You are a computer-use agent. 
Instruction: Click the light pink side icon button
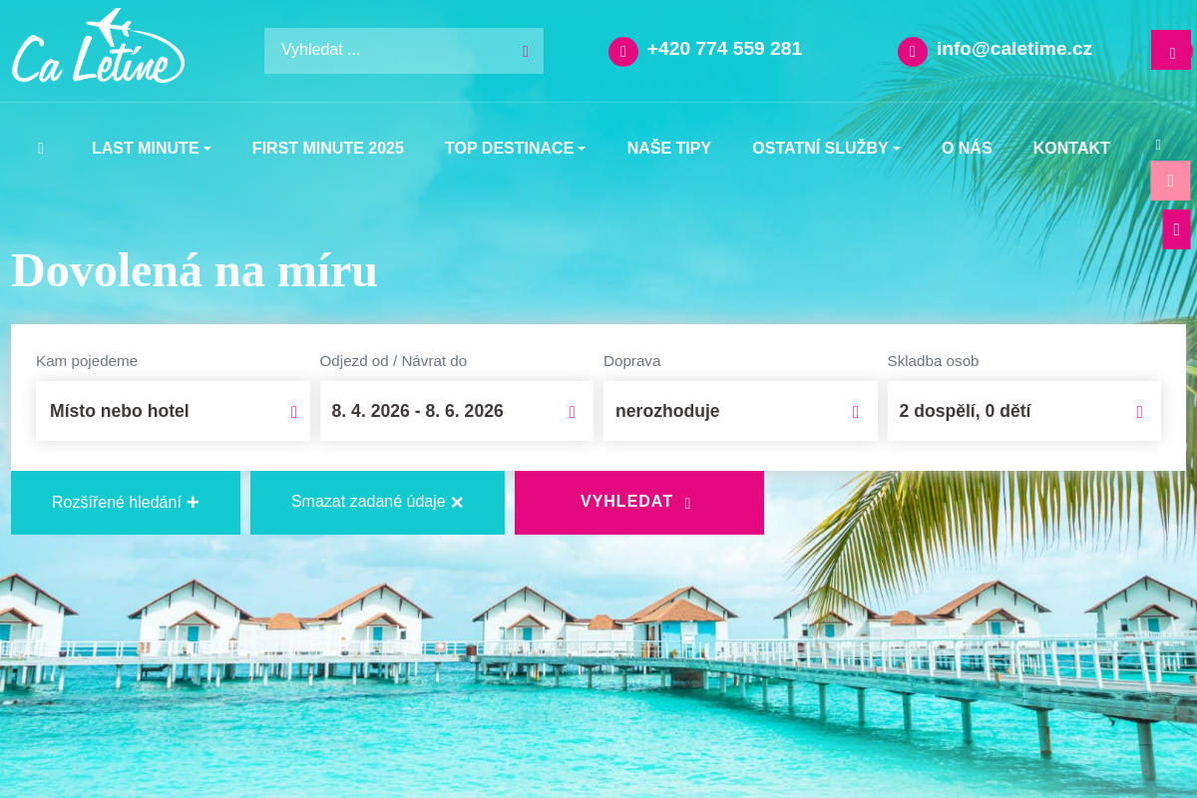1170,181
